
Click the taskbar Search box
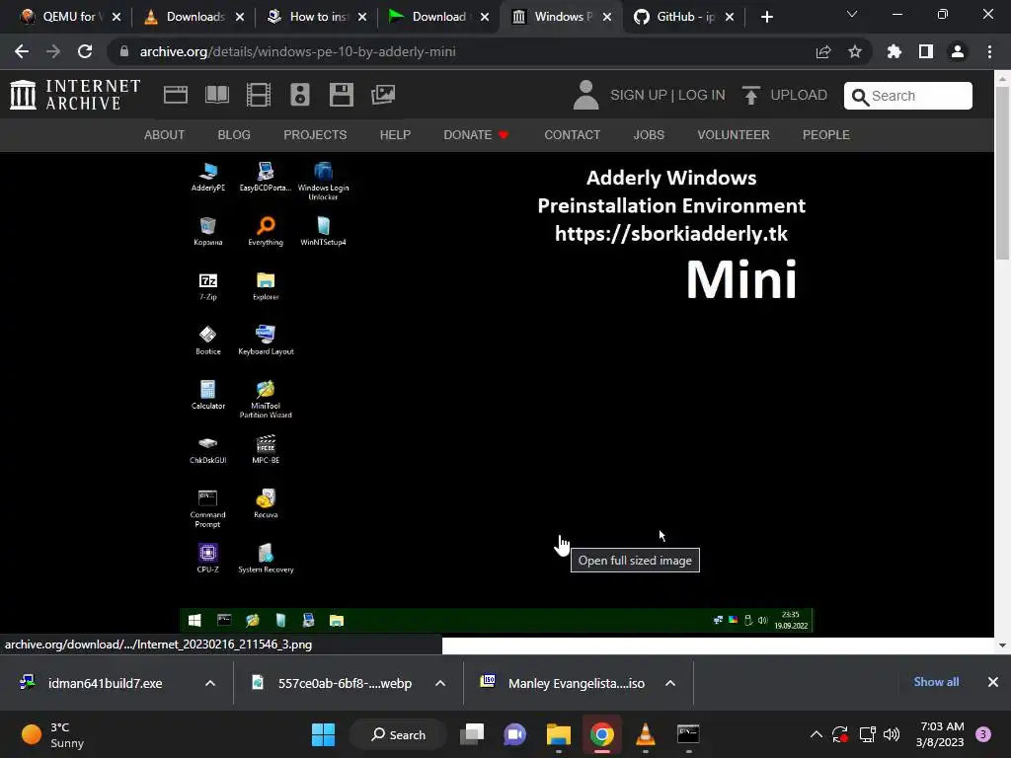click(398, 734)
